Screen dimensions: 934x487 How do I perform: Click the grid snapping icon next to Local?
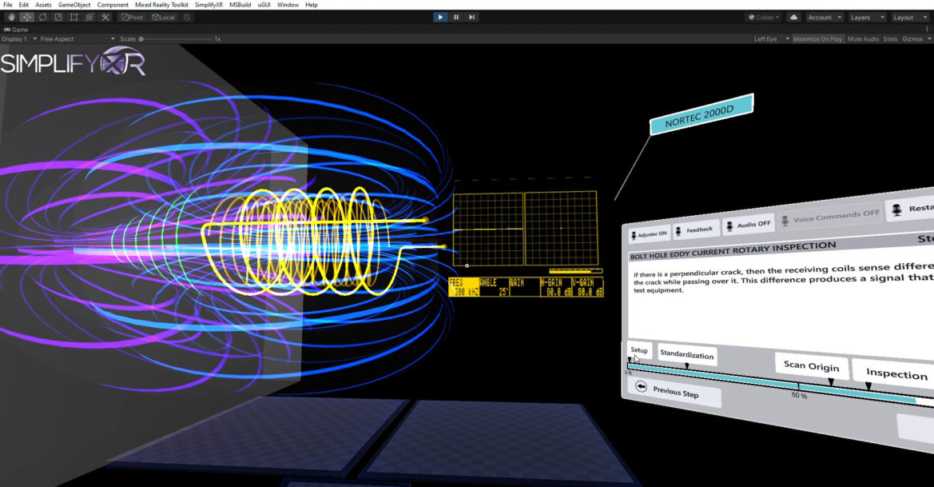click(187, 18)
